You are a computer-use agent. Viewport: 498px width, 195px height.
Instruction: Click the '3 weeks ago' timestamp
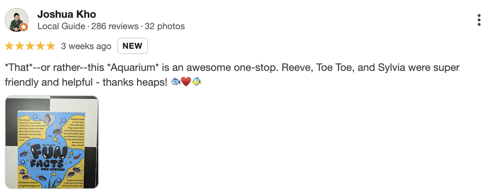86,46
